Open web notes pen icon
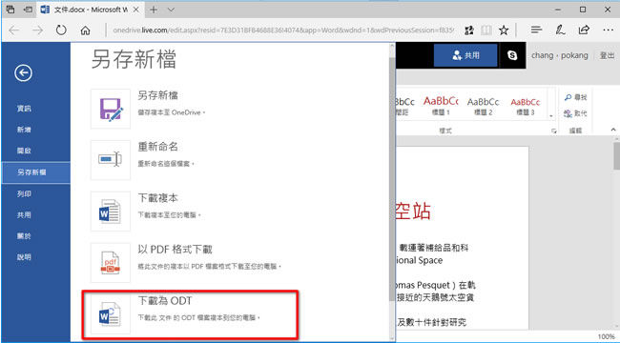This screenshot has height=343, width=620. 560,30
